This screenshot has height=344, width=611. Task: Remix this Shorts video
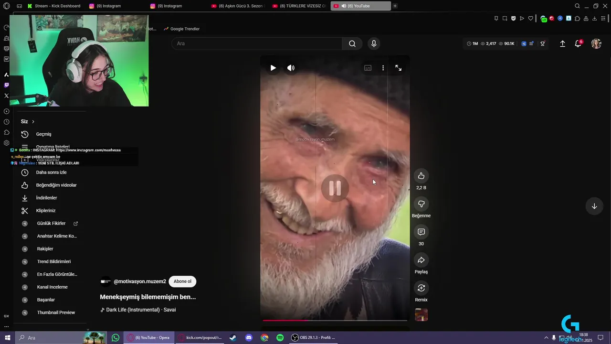421,288
